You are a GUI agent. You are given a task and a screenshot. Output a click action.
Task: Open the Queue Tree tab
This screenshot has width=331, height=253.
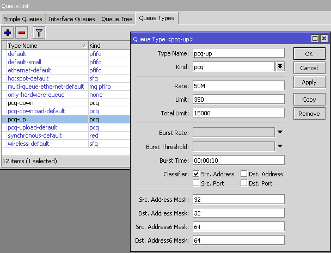pyautogui.click(x=117, y=19)
